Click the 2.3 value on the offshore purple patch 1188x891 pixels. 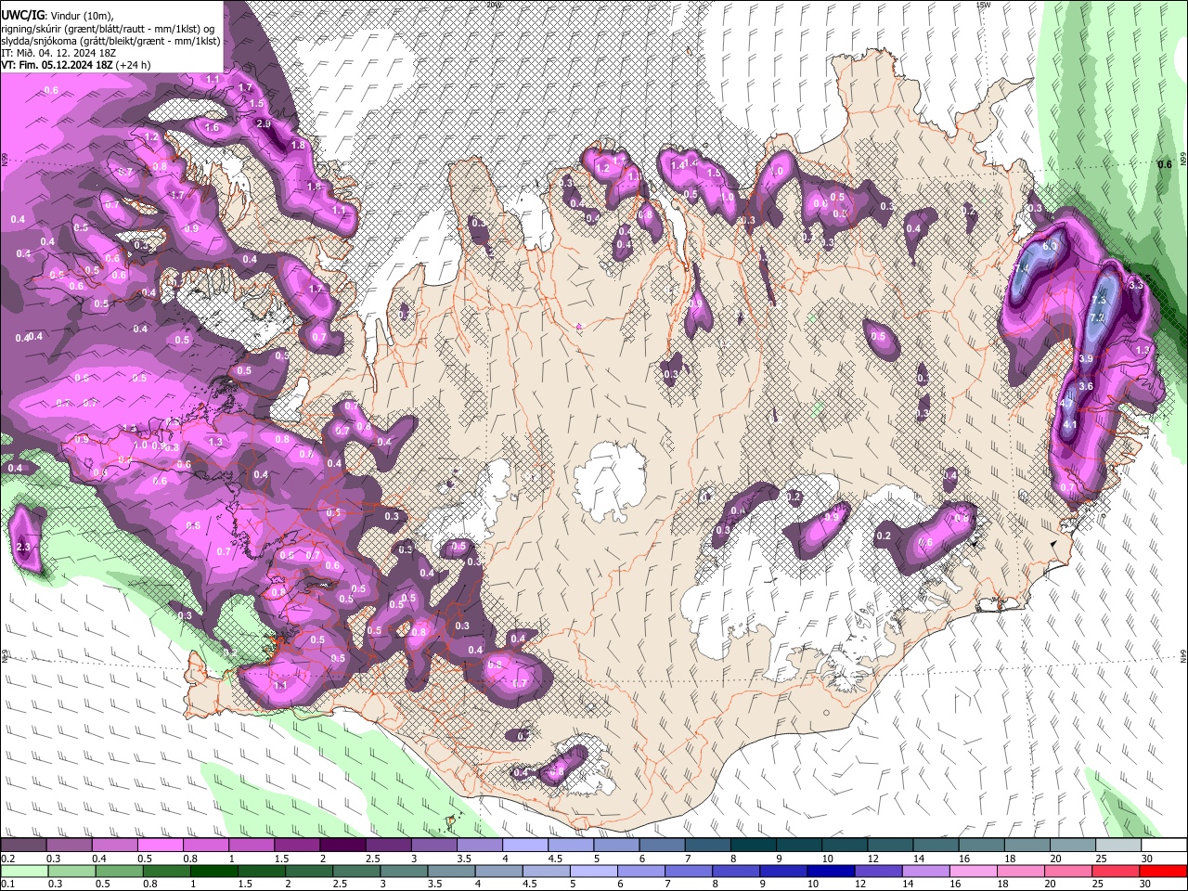(x=23, y=548)
